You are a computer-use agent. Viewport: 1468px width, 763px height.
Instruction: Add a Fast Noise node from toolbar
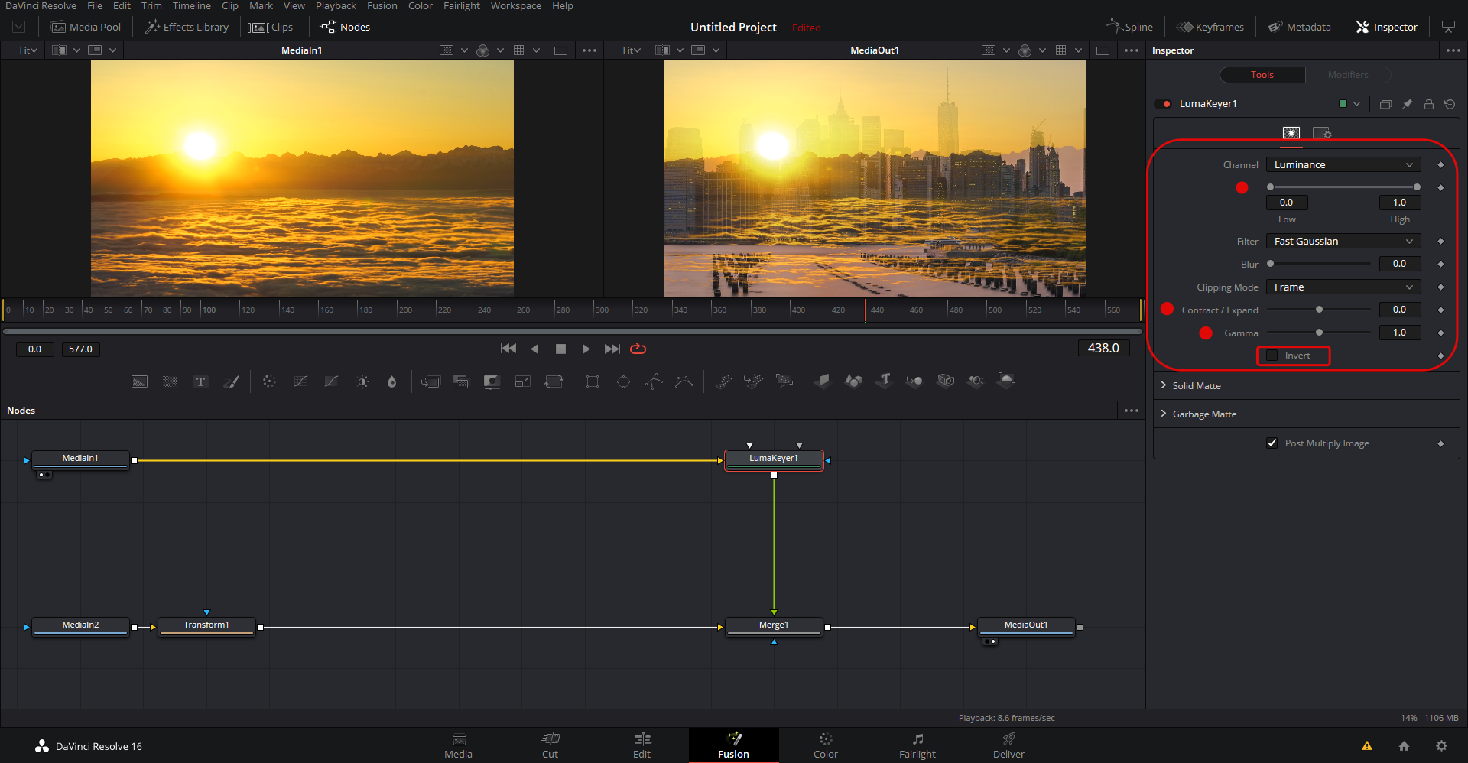(170, 381)
